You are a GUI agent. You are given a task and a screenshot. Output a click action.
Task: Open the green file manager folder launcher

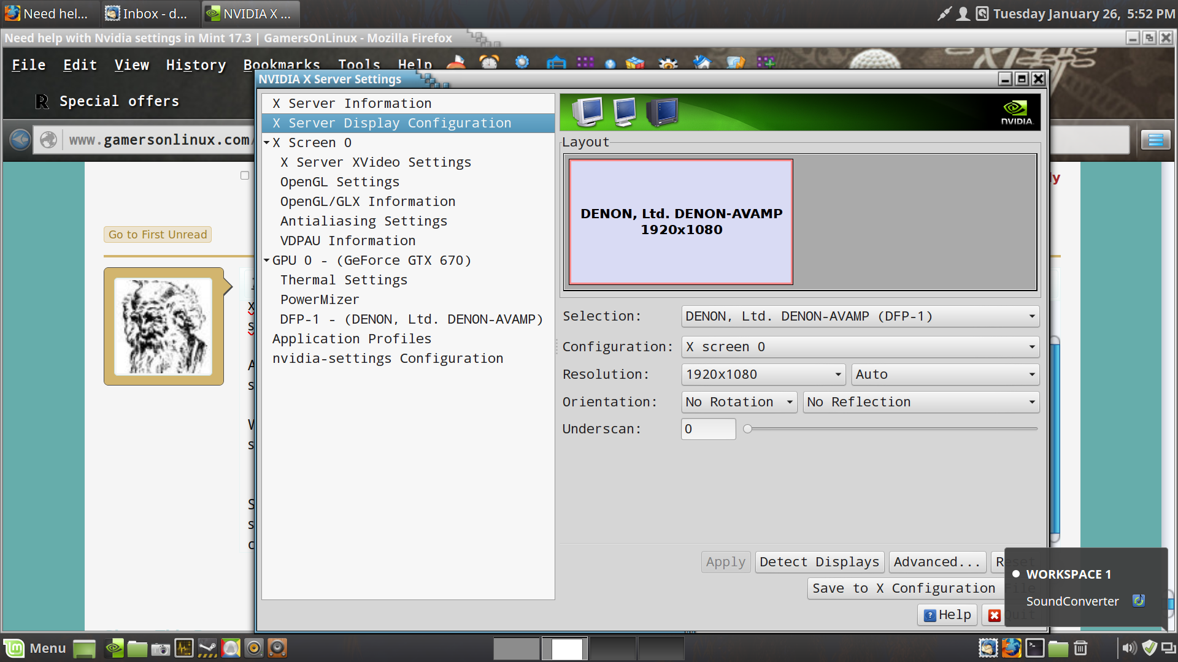tap(137, 648)
